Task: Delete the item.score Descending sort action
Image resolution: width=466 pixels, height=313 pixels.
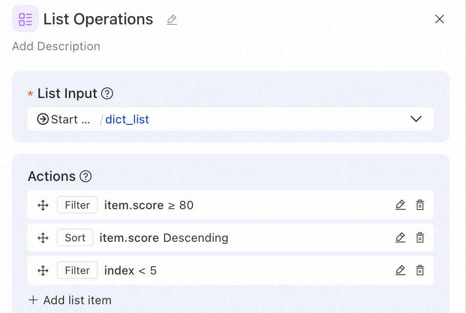Action: 420,238
